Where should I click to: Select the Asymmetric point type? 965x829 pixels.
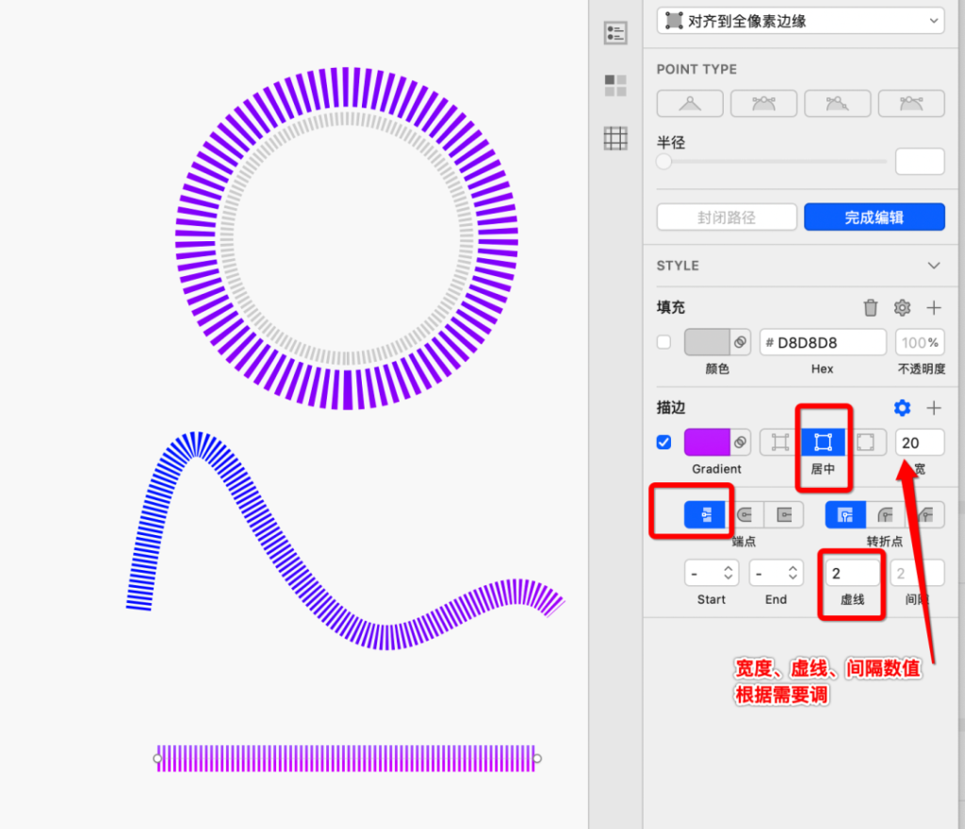[911, 104]
